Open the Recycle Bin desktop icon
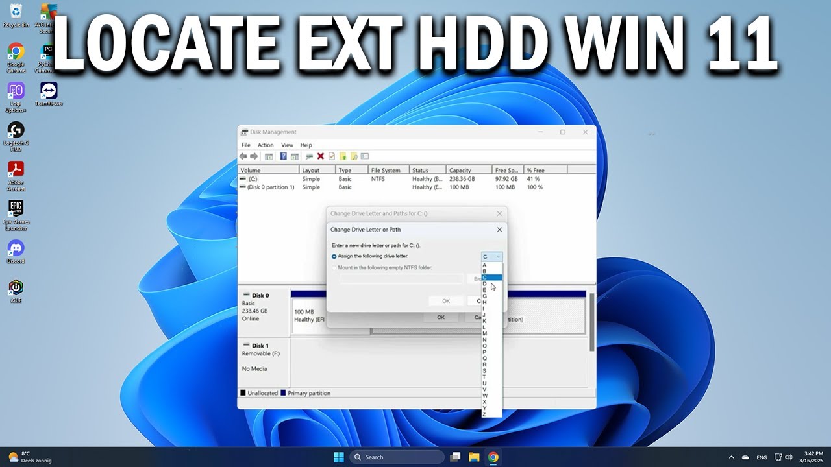831x467 pixels. click(x=16, y=16)
